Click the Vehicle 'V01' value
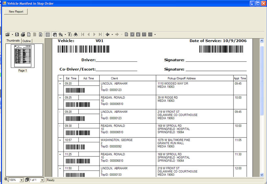 pyautogui.click(x=99, y=41)
